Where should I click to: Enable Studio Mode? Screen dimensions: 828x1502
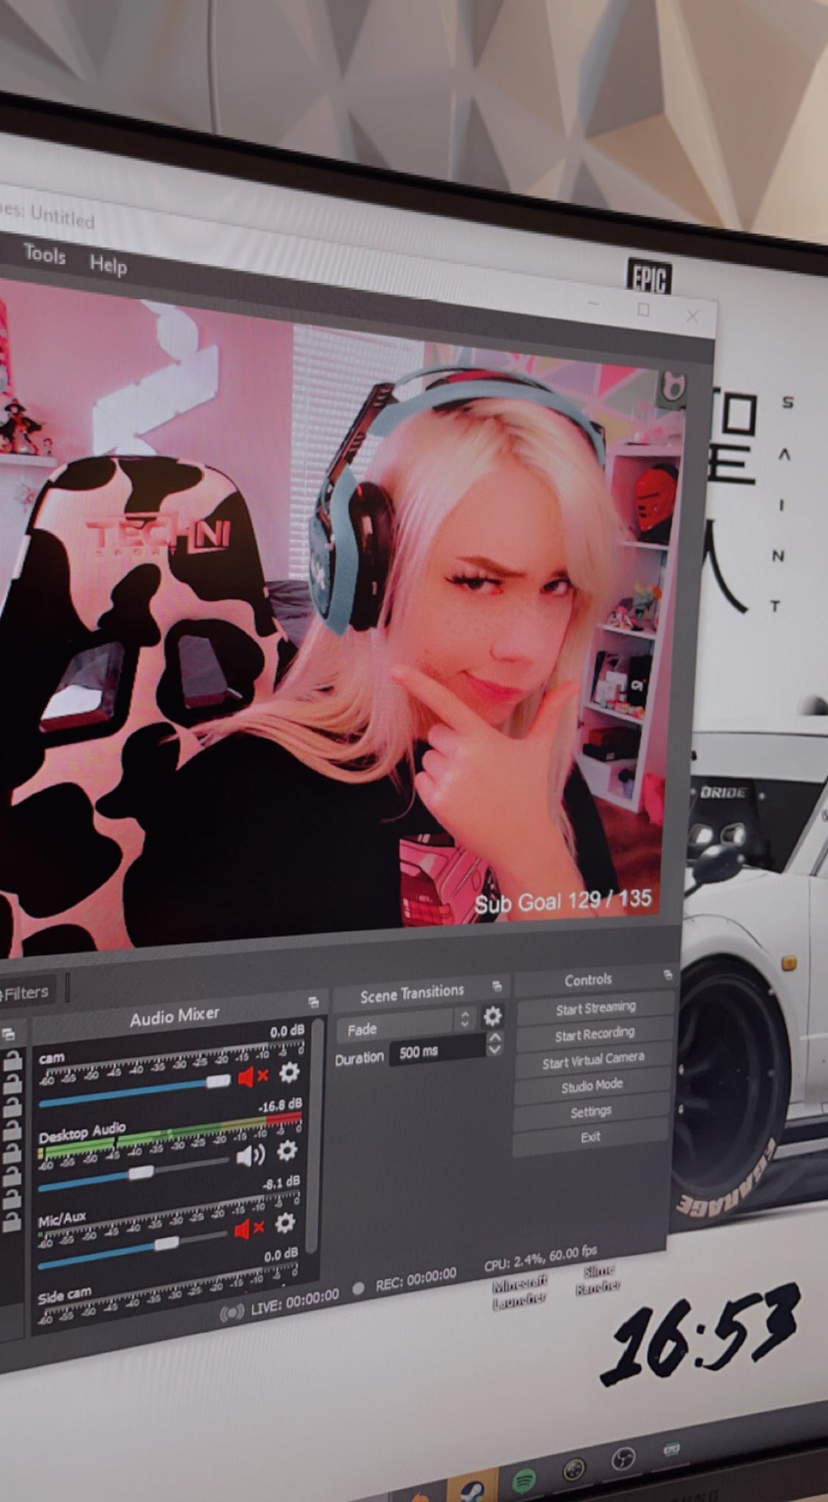click(592, 1086)
